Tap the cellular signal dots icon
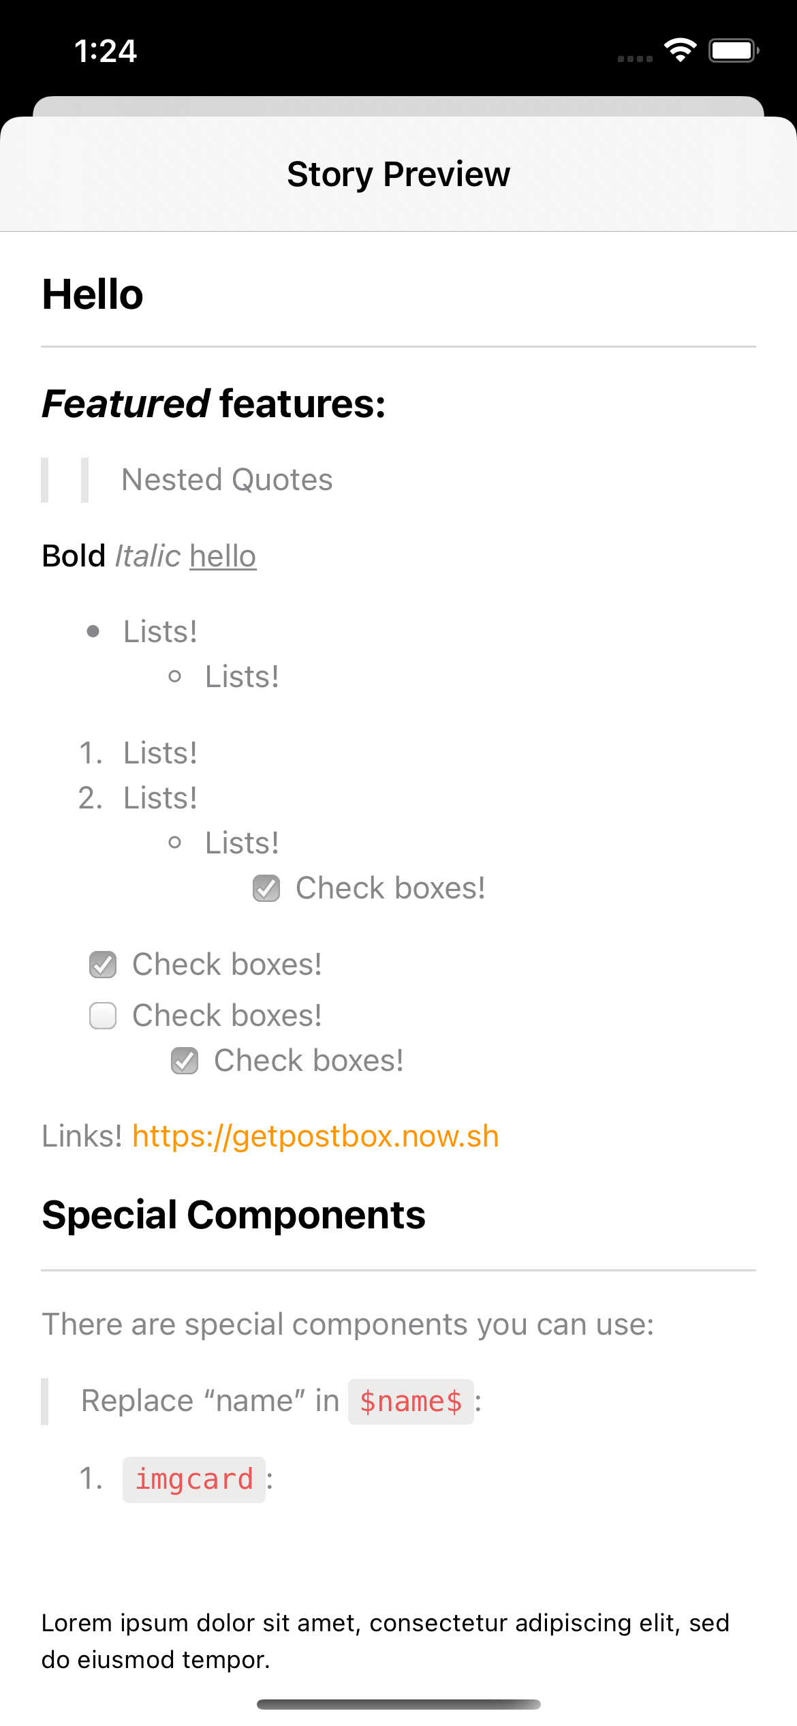797x1726 pixels. tap(635, 59)
